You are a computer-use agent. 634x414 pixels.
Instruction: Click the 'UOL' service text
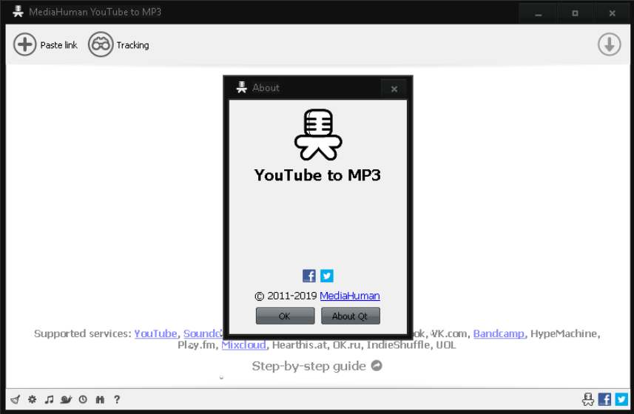click(x=446, y=345)
